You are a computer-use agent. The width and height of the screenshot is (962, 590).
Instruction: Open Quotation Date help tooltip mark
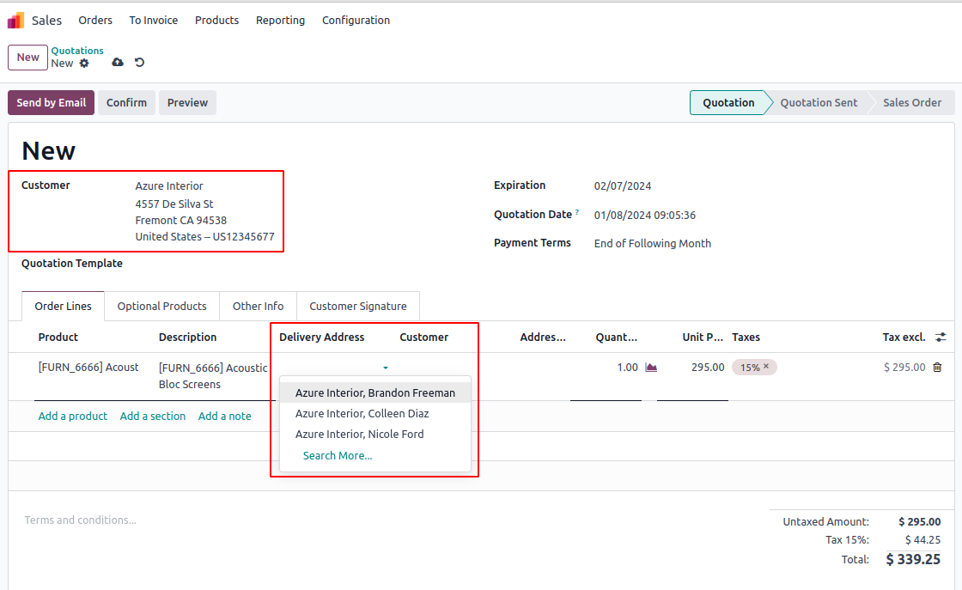point(576,212)
